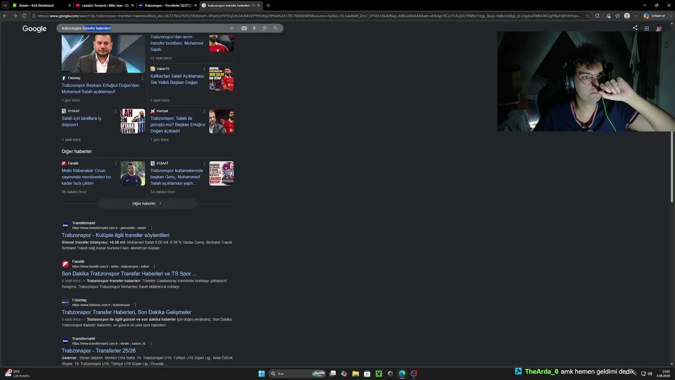Image resolution: width=675 pixels, height=380 pixels.
Task: Open the Fanatik Melih Kabasakal article
Action: [86, 177]
